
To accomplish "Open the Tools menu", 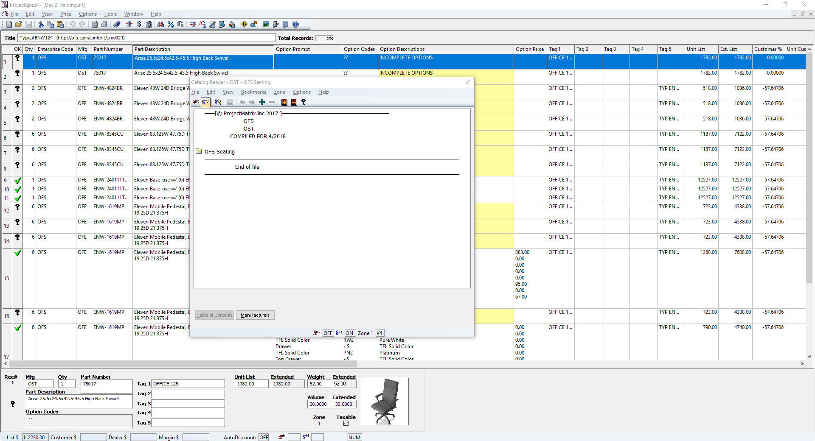I will tap(110, 14).
